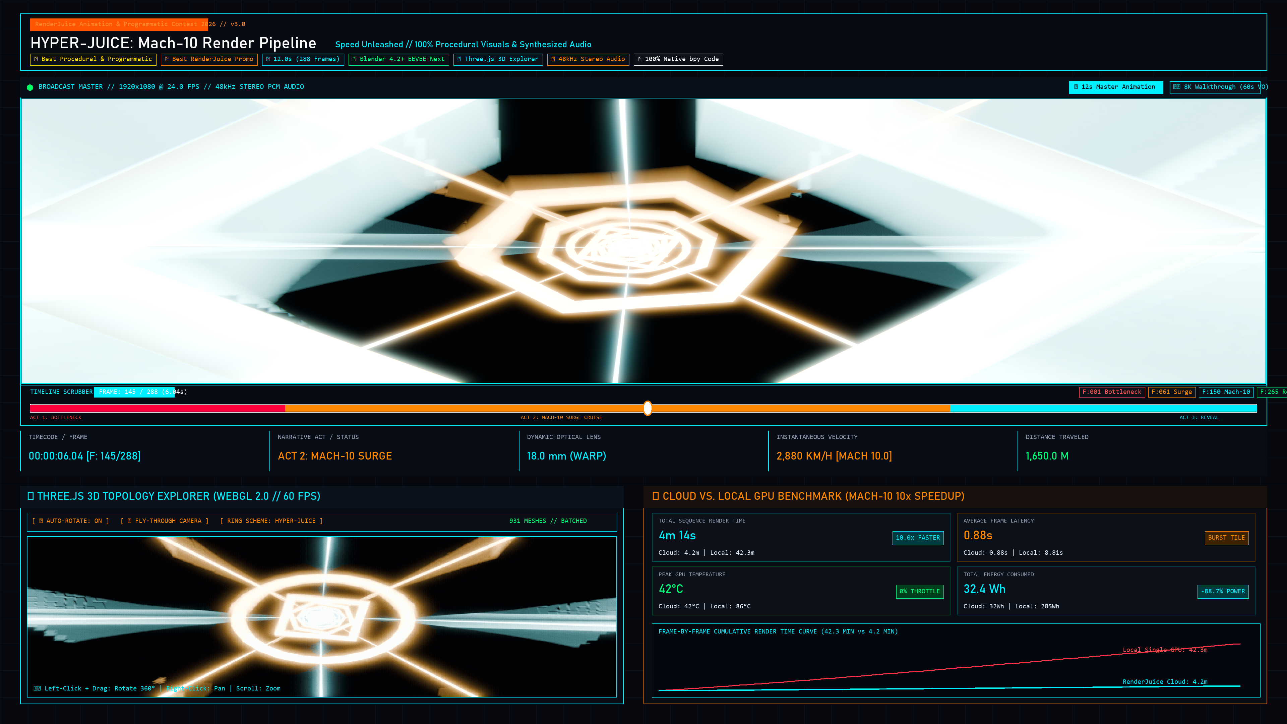Click the -88.7% POWER badge
The width and height of the screenshot is (1287, 724).
(x=1223, y=592)
